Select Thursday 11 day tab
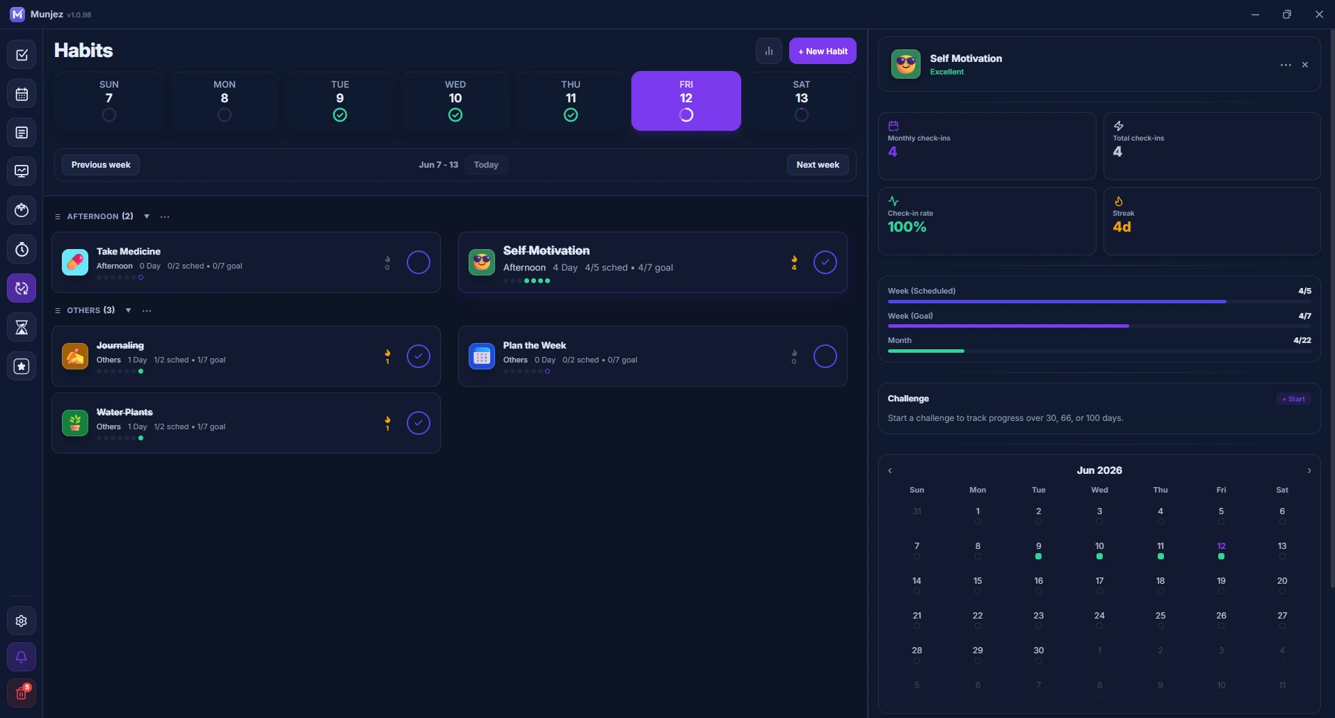Screen dimensions: 1335x718 click(x=571, y=101)
